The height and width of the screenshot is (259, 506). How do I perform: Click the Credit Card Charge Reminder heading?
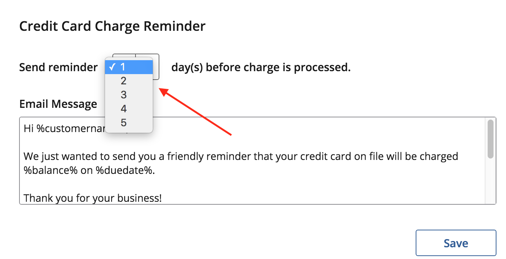pyautogui.click(x=112, y=26)
